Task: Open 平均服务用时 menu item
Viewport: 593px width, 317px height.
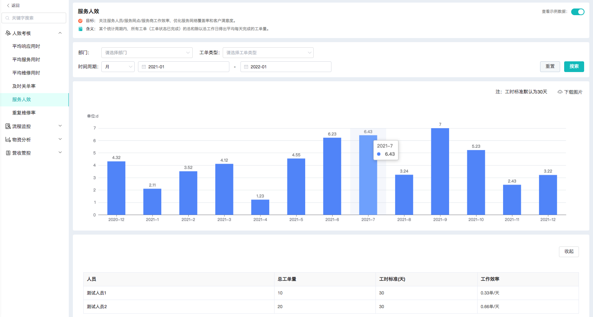Action: tap(34, 59)
